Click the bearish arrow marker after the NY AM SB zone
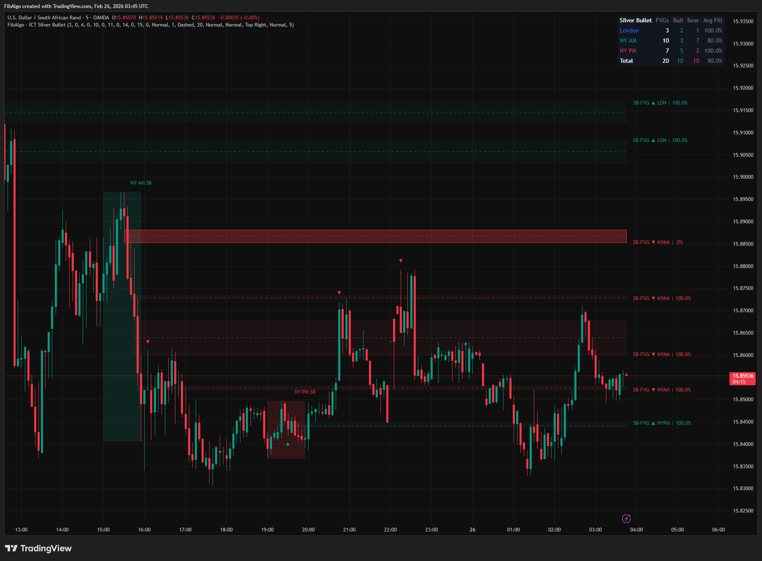This screenshot has width=762, height=561. [147, 342]
